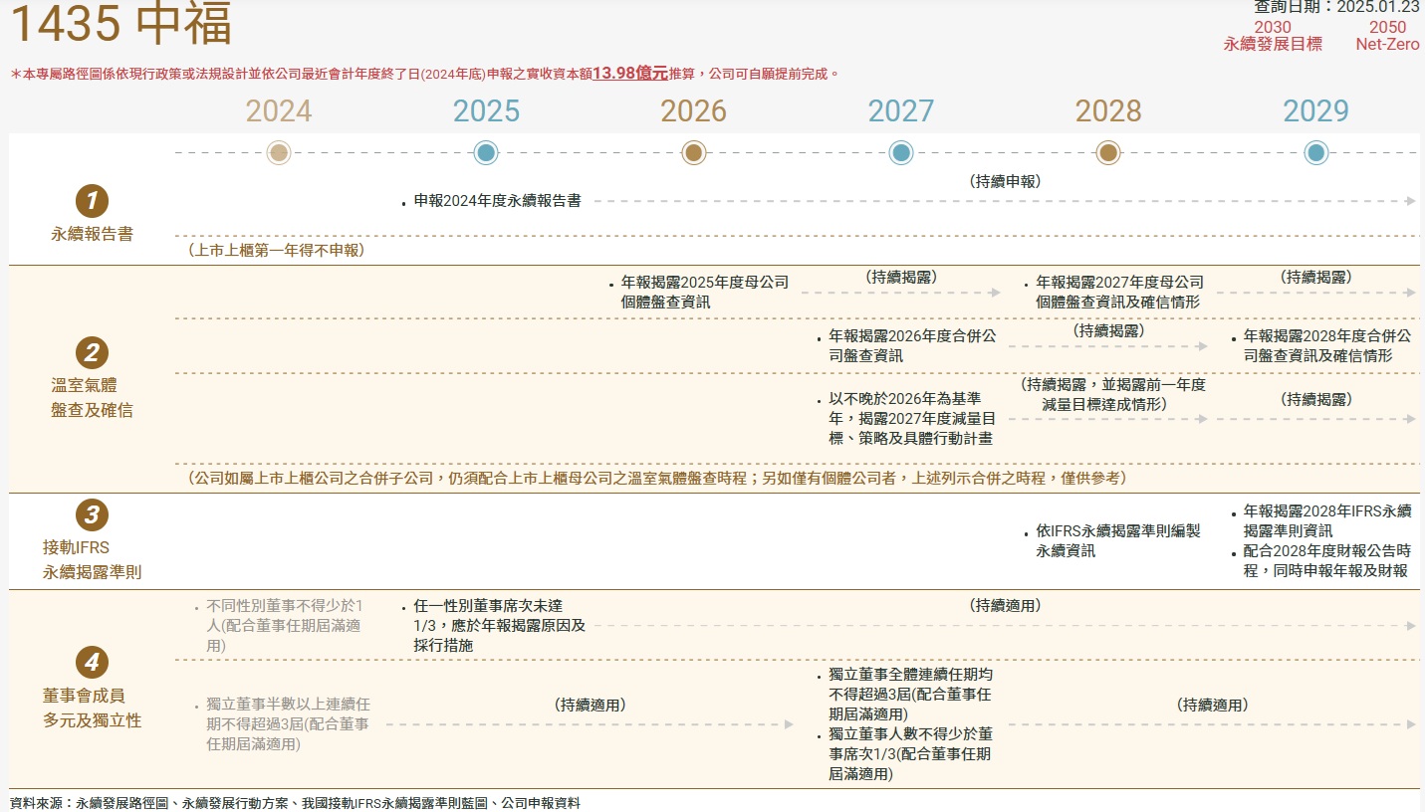Click the 上市上櫃第一年得不申報 note
Viewport: 1425px width, 812px height.
click(275, 251)
